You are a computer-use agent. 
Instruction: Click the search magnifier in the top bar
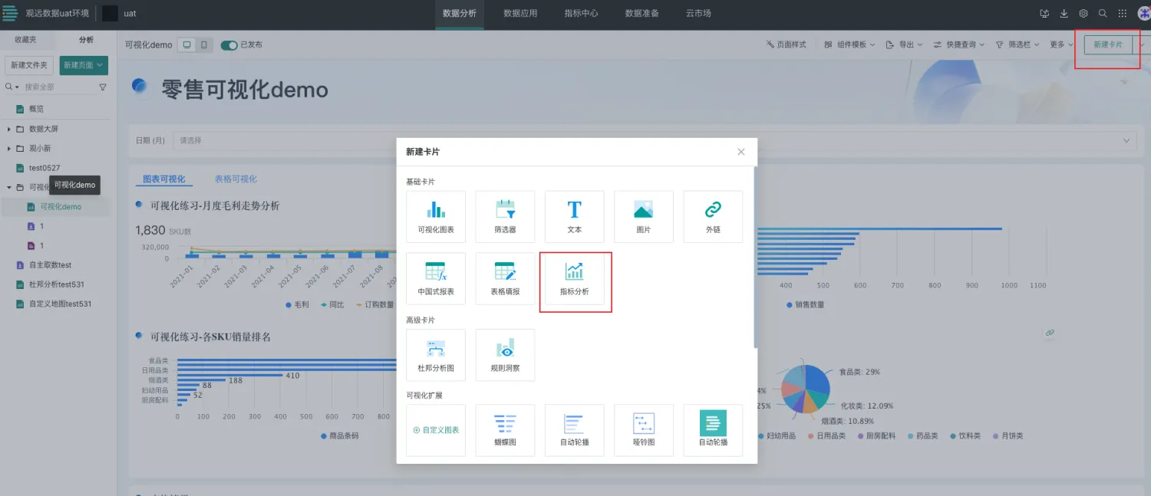pos(1103,13)
